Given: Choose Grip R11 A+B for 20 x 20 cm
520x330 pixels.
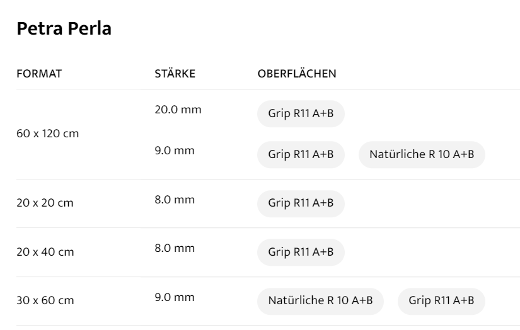Looking at the screenshot, I should (301, 203).
